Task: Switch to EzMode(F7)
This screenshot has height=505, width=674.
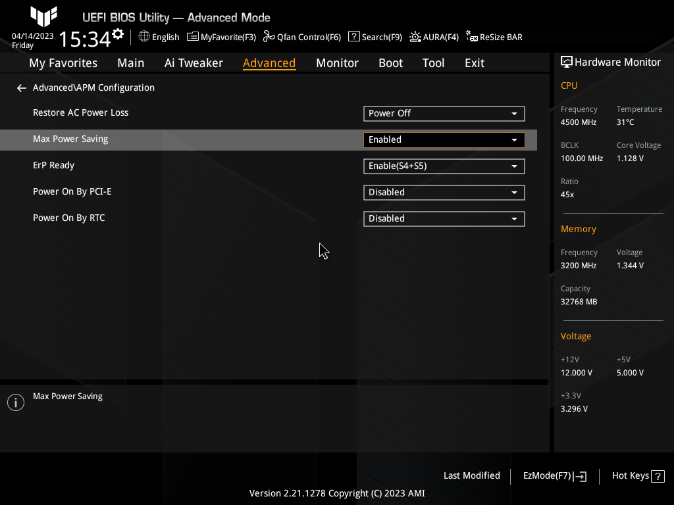Action: 554,476
